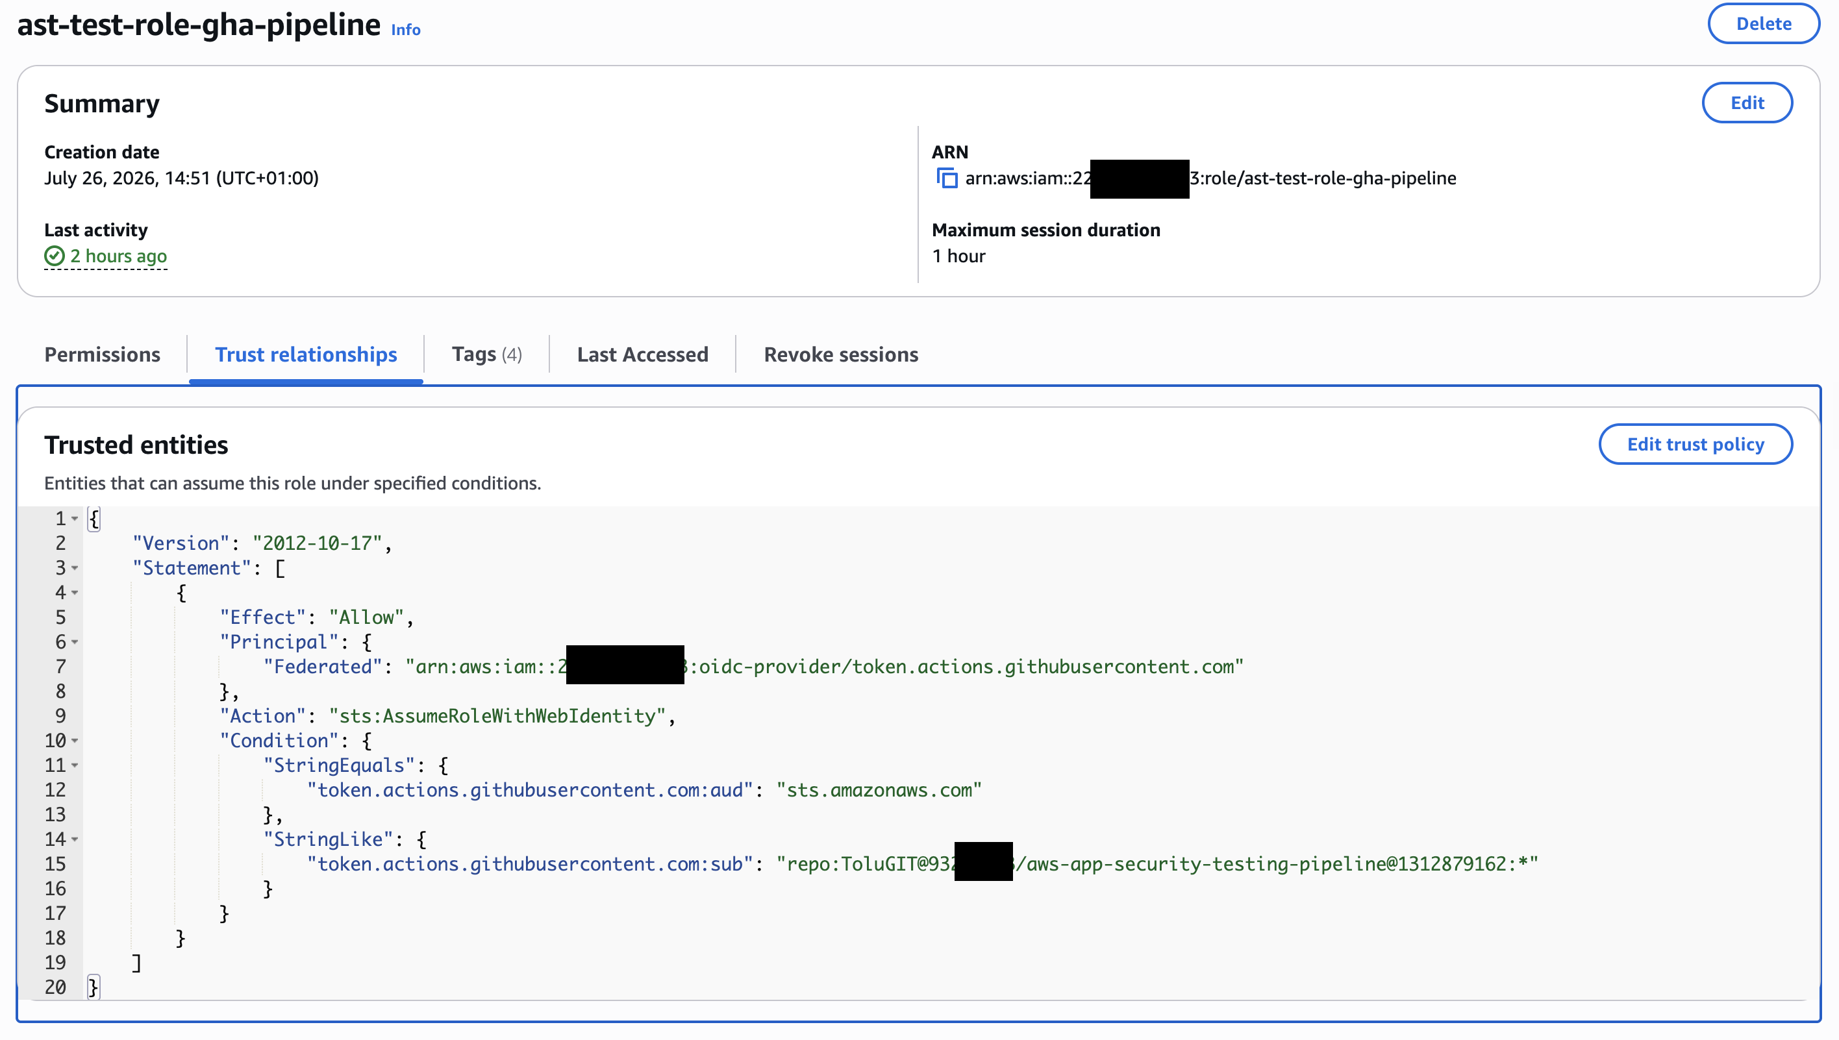Click line number 20 in the gutter
Viewport: 1839px width, 1040px height.
pos(55,987)
